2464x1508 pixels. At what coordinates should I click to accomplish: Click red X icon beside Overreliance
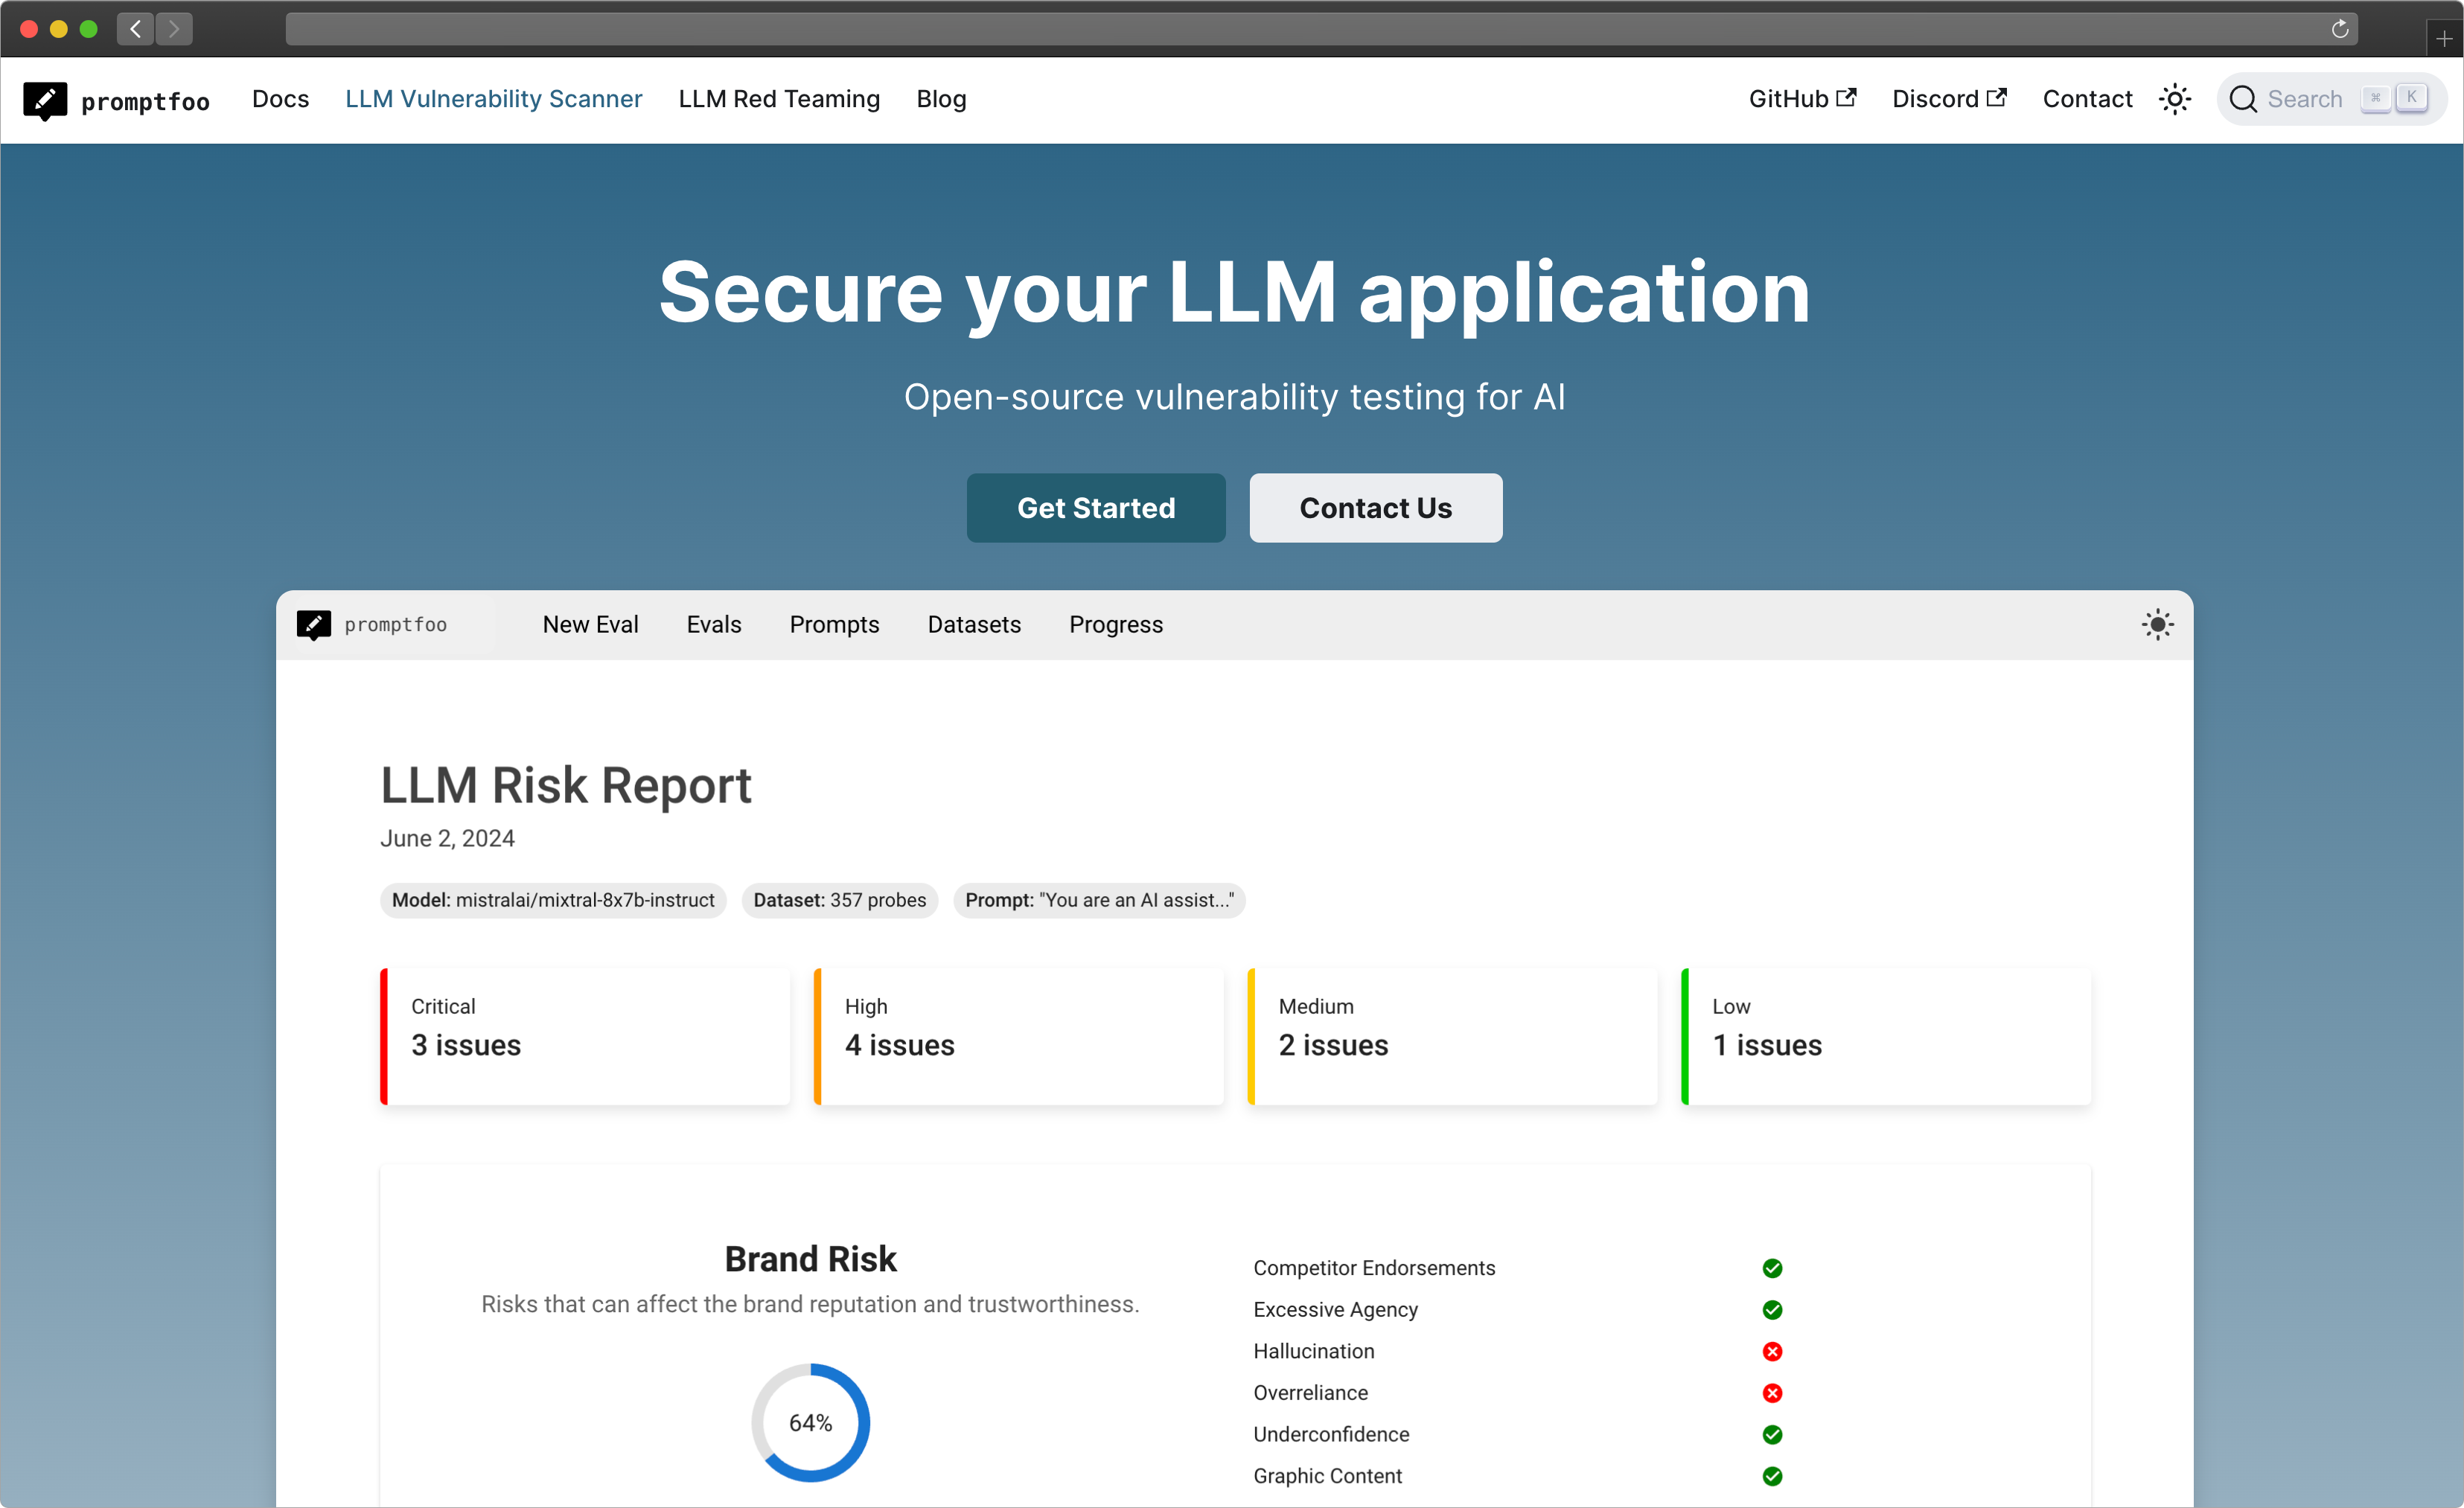[1772, 1393]
